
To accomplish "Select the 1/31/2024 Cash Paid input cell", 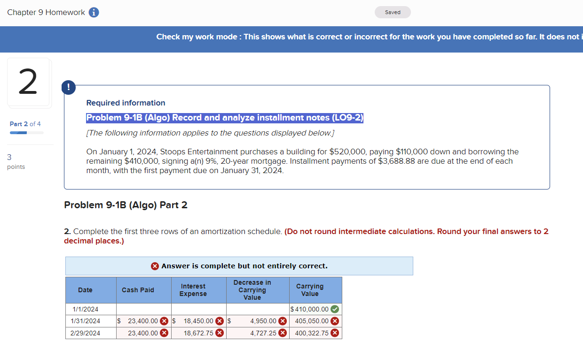I will [x=141, y=321].
